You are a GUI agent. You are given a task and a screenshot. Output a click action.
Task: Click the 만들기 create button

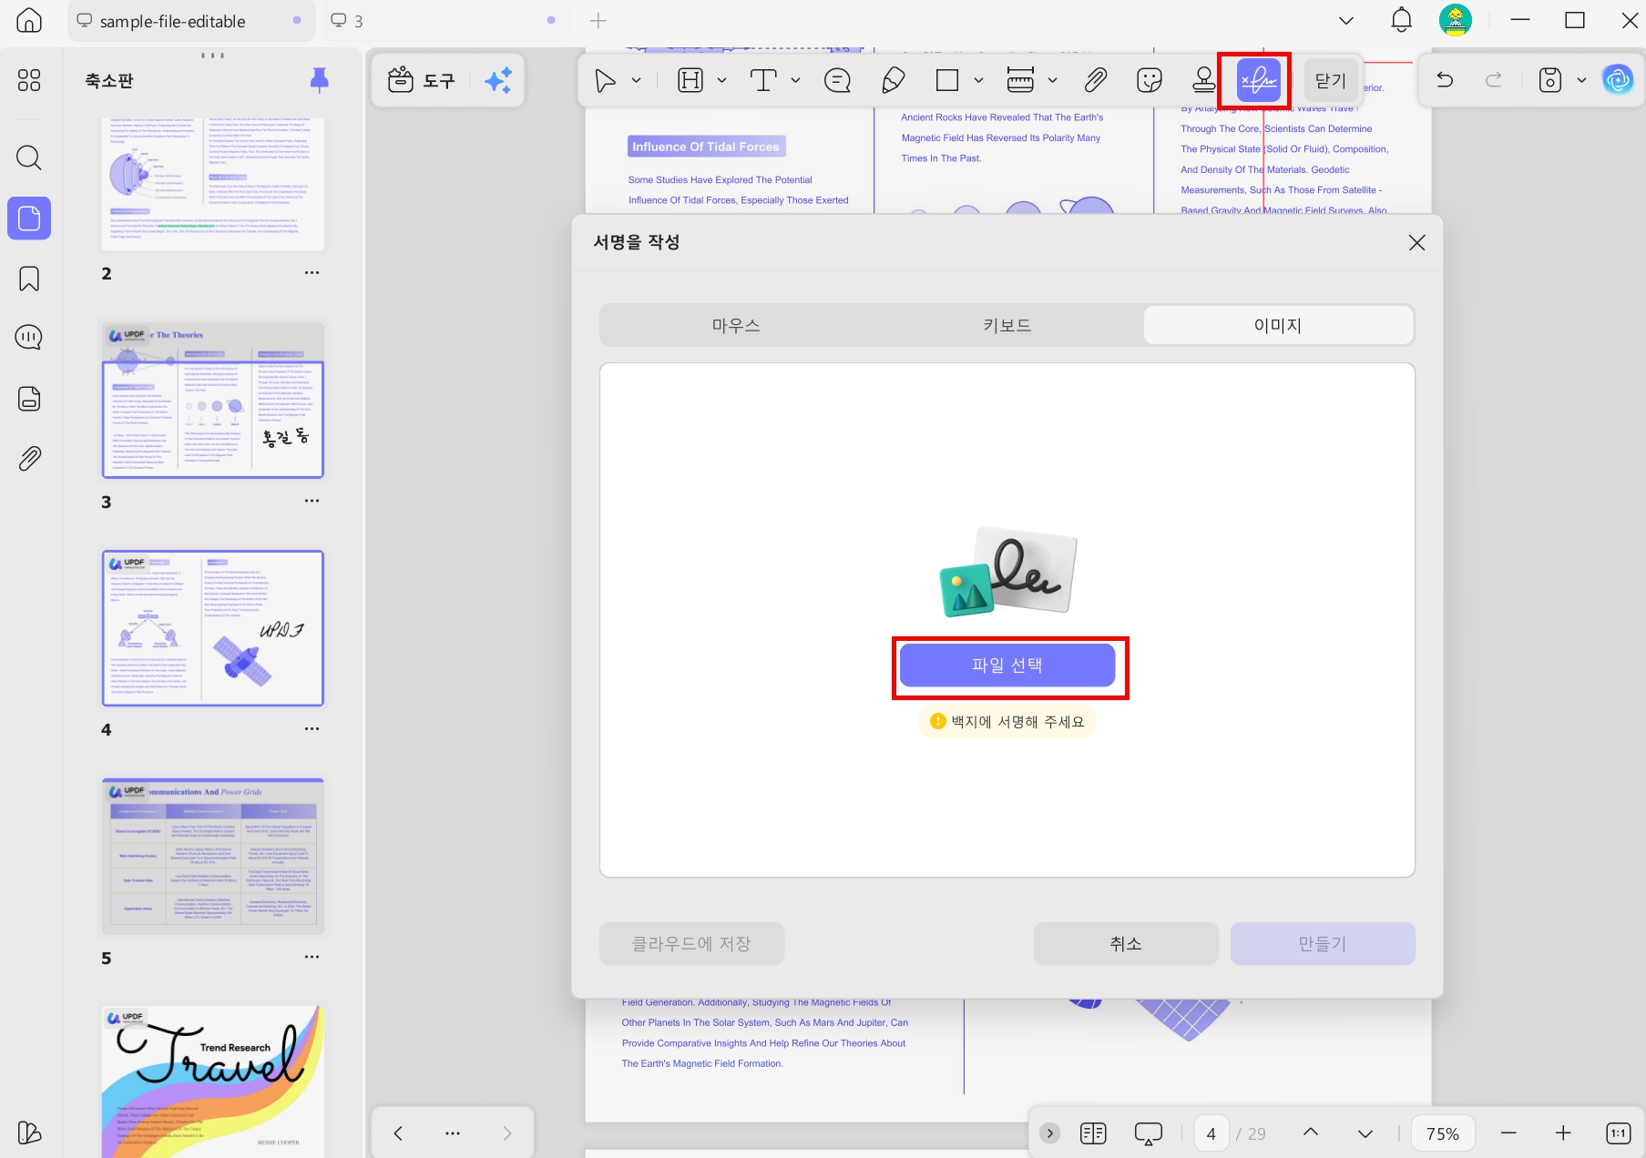1323,944
